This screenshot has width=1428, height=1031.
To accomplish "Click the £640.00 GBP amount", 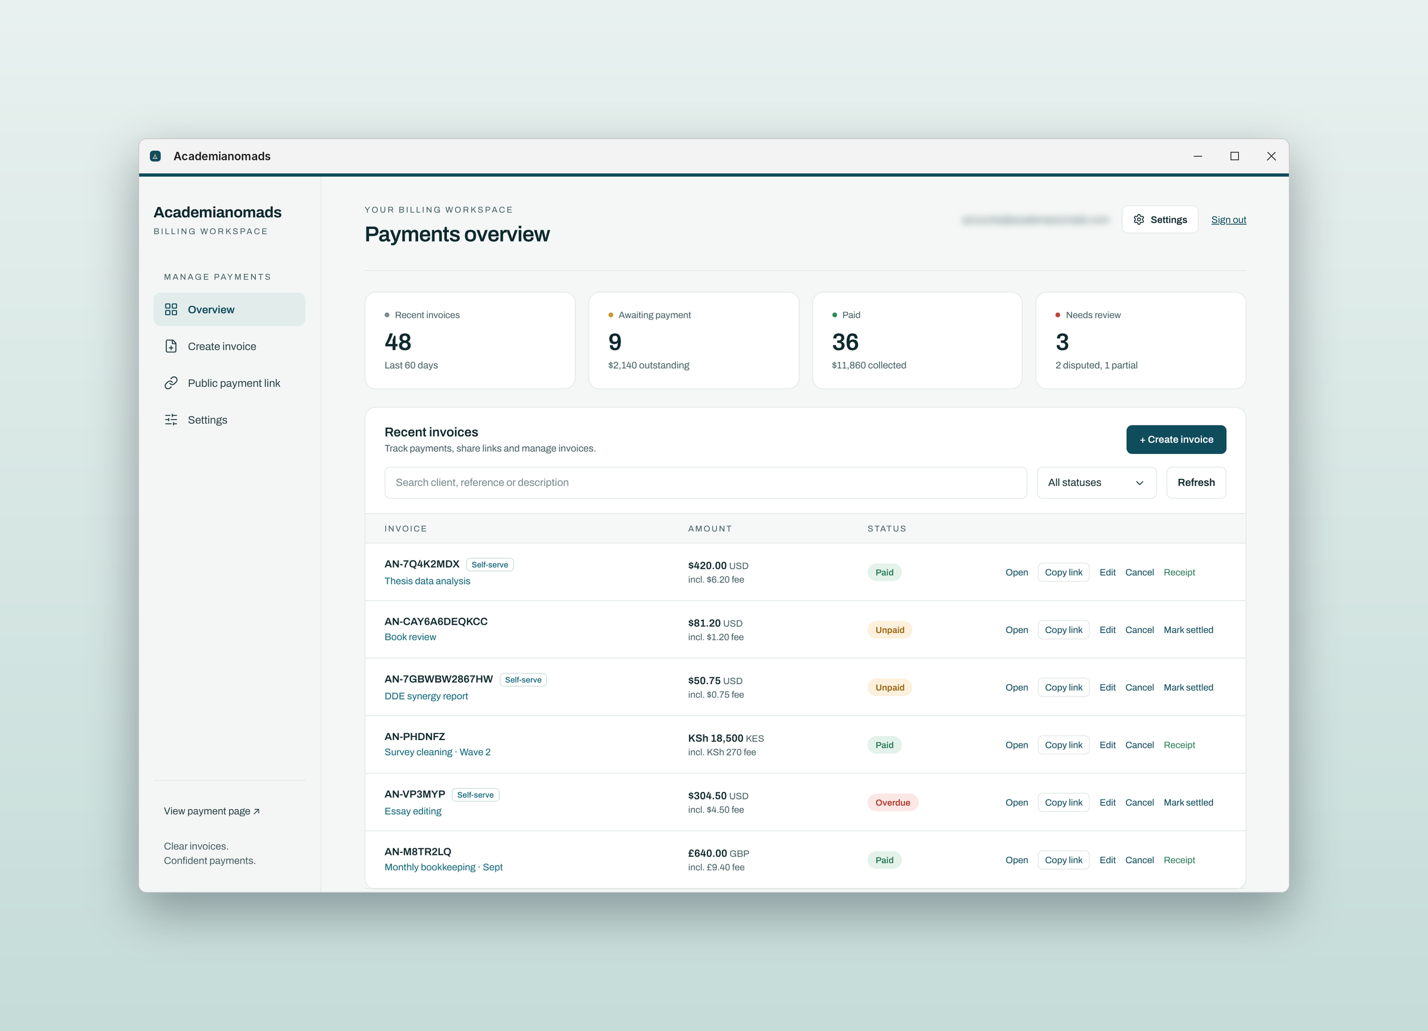I will 718,854.
